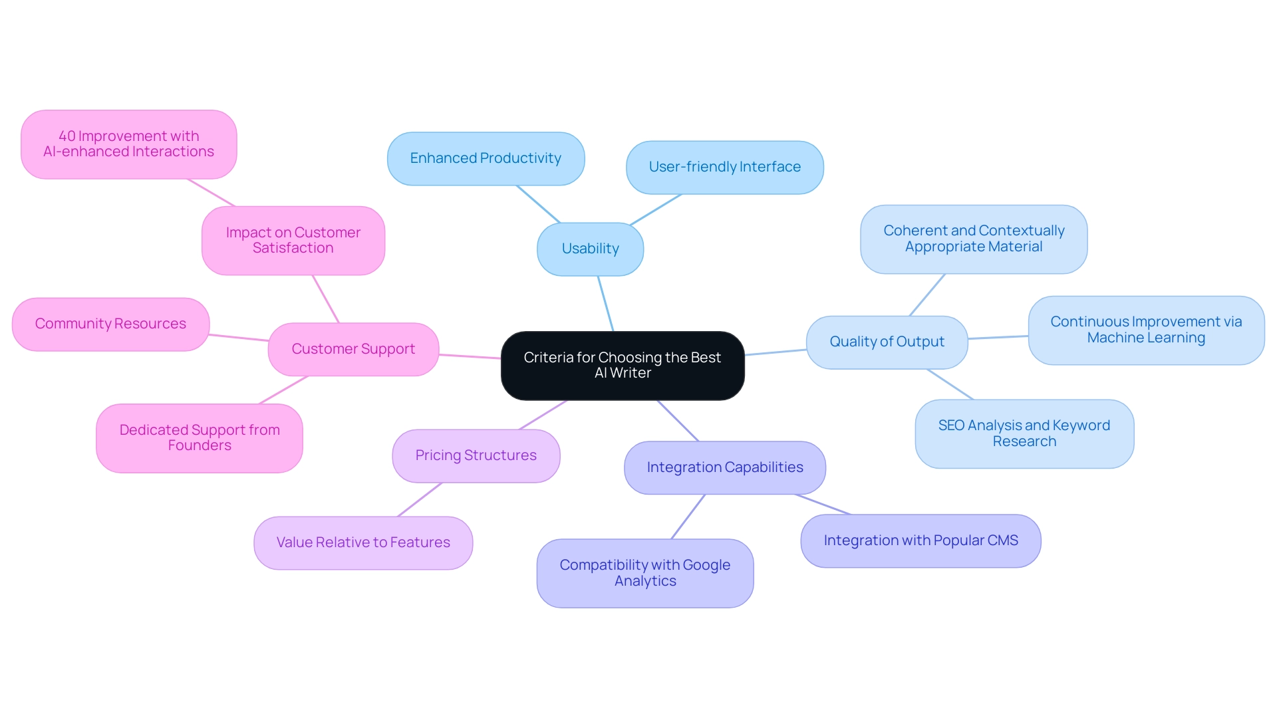The image size is (1277, 720).
Task: Click the Quality of Output node
Action: point(877,340)
